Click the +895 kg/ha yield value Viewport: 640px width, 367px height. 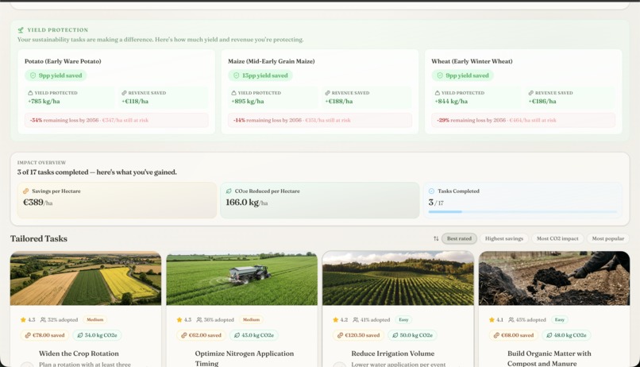point(248,101)
